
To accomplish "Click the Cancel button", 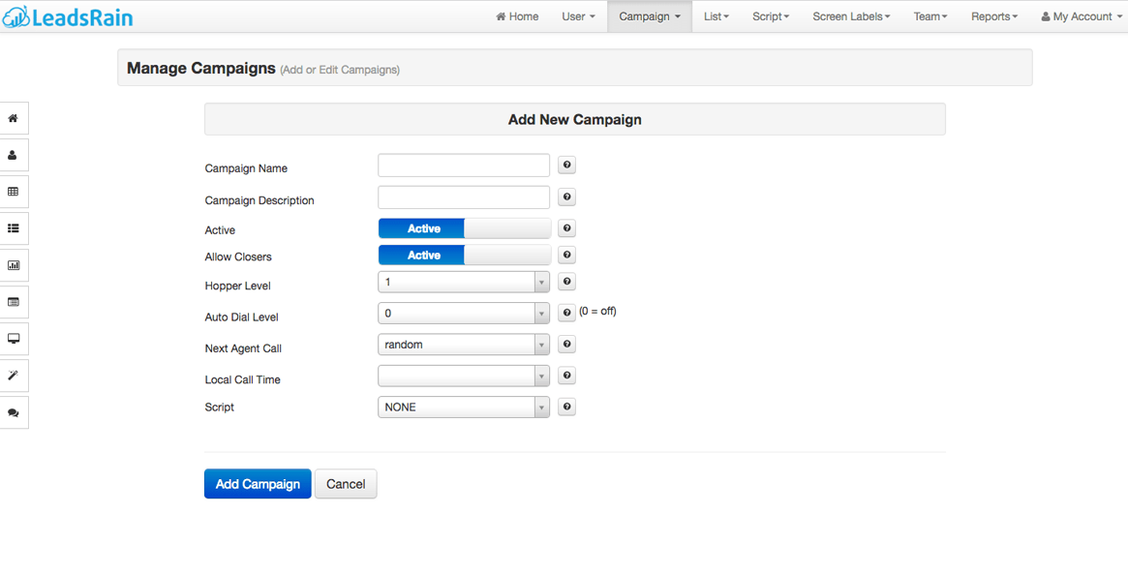I will [x=346, y=484].
